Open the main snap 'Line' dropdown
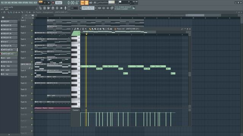 click(x=74, y=8)
